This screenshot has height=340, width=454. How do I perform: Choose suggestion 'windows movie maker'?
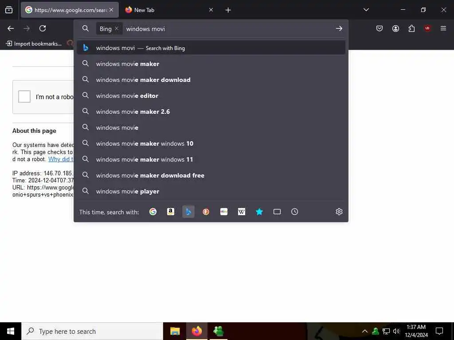(211, 64)
